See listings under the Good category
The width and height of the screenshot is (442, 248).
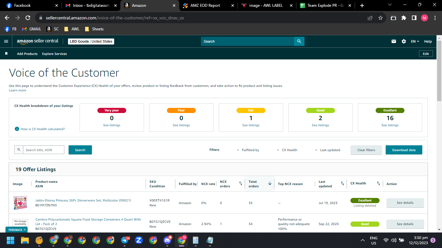(x=320, y=125)
